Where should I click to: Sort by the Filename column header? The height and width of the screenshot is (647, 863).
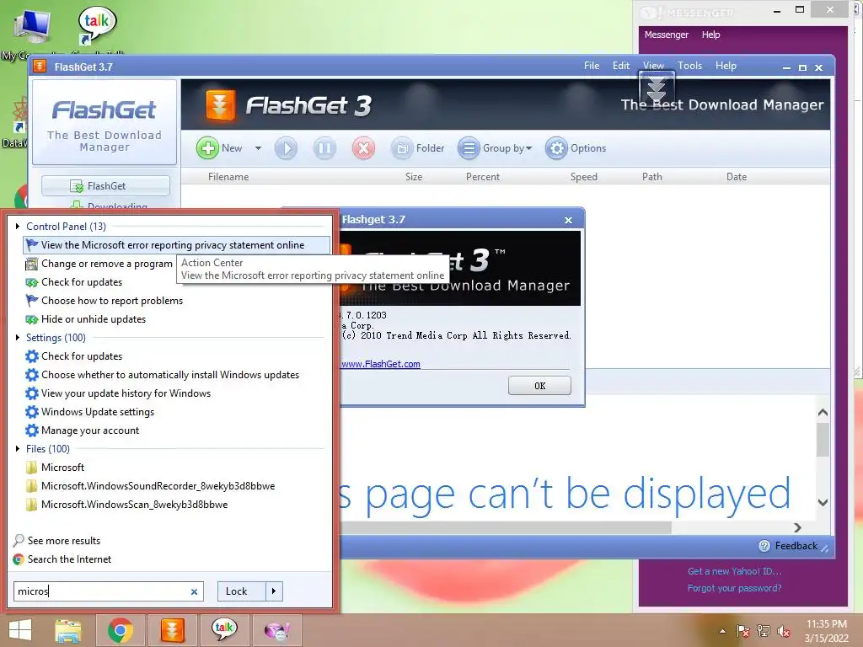coord(228,177)
